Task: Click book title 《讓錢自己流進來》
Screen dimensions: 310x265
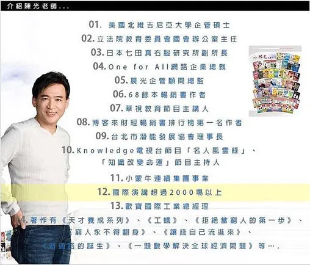Action: pos(203,232)
